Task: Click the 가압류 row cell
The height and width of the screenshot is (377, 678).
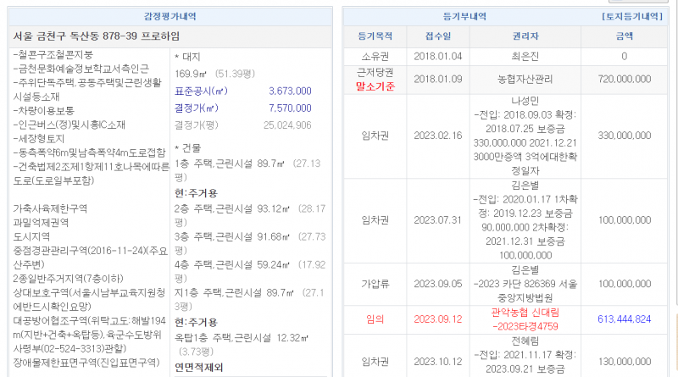Action: 375,284
